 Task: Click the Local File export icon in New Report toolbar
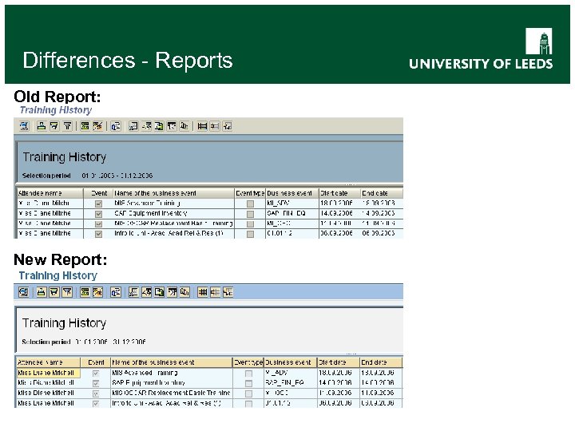coord(159,292)
